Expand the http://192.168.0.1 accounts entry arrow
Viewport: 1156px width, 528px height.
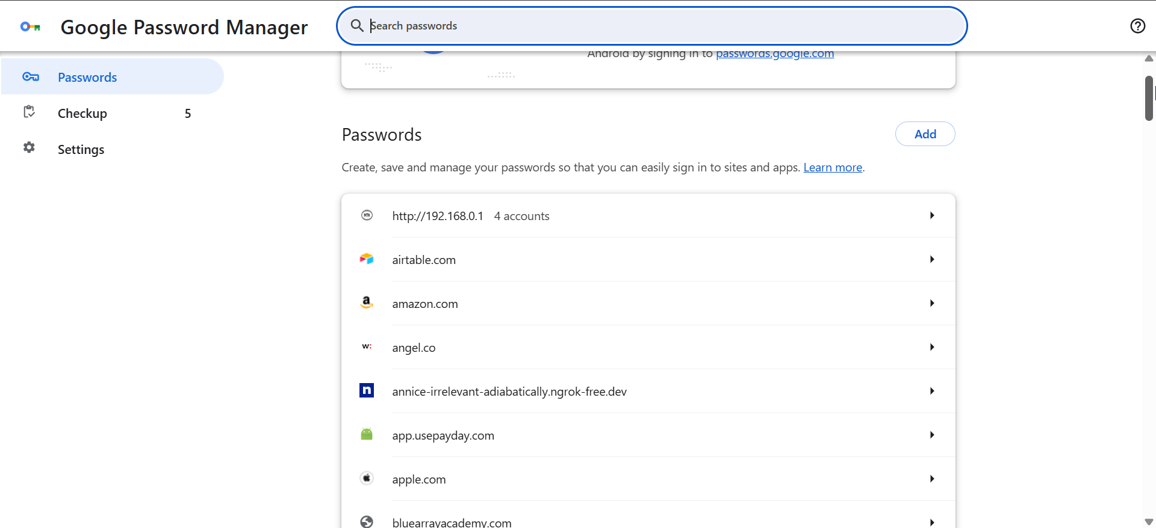931,215
